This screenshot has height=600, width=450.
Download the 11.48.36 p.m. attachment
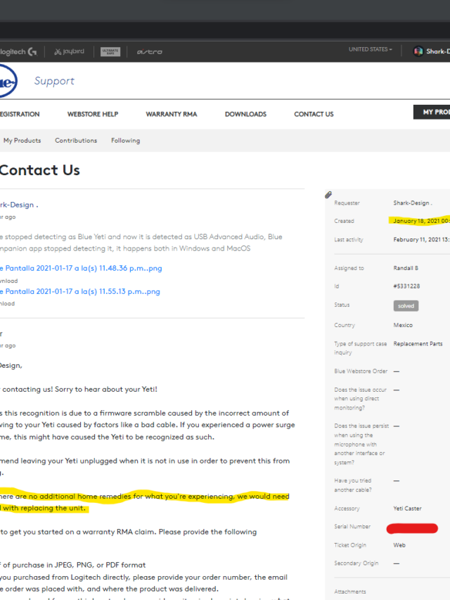tap(9, 281)
